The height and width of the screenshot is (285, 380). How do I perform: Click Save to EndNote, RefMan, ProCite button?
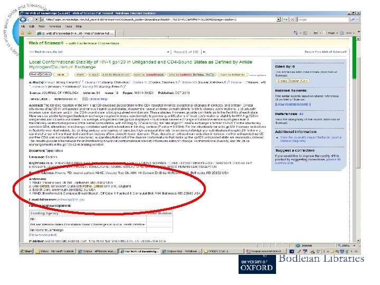click(x=192, y=74)
